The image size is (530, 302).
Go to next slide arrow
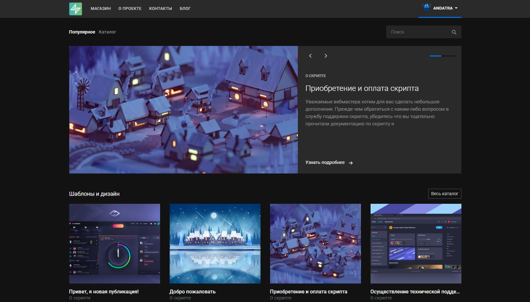point(326,56)
